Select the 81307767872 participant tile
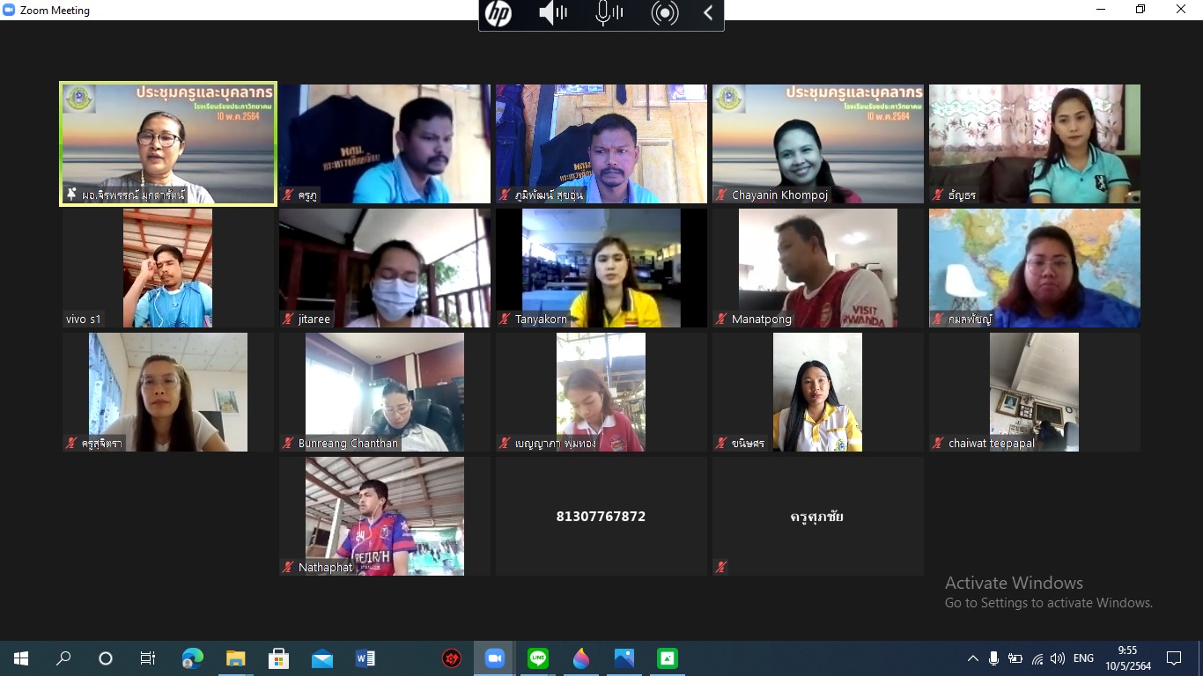This screenshot has width=1203, height=676. 601,517
